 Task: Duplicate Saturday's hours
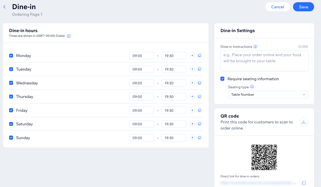pos(199,124)
